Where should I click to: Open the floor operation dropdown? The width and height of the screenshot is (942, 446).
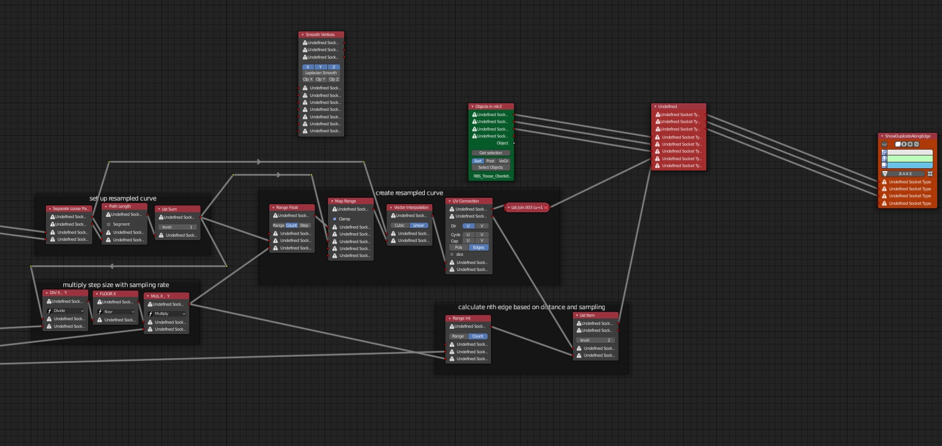pyautogui.click(x=116, y=312)
